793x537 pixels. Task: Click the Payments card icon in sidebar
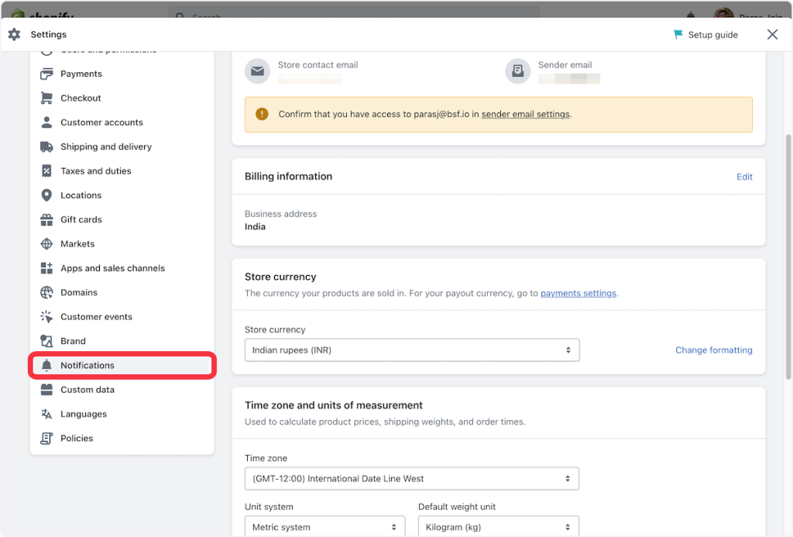46,74
